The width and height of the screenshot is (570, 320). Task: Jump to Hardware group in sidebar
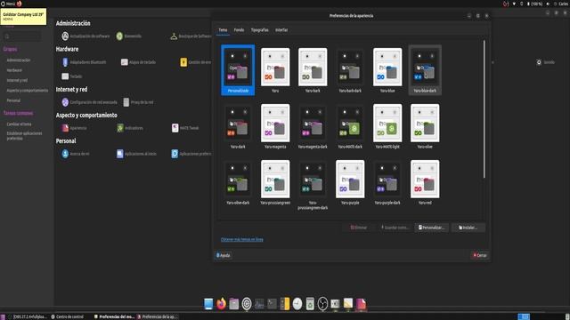click(14, 70)
